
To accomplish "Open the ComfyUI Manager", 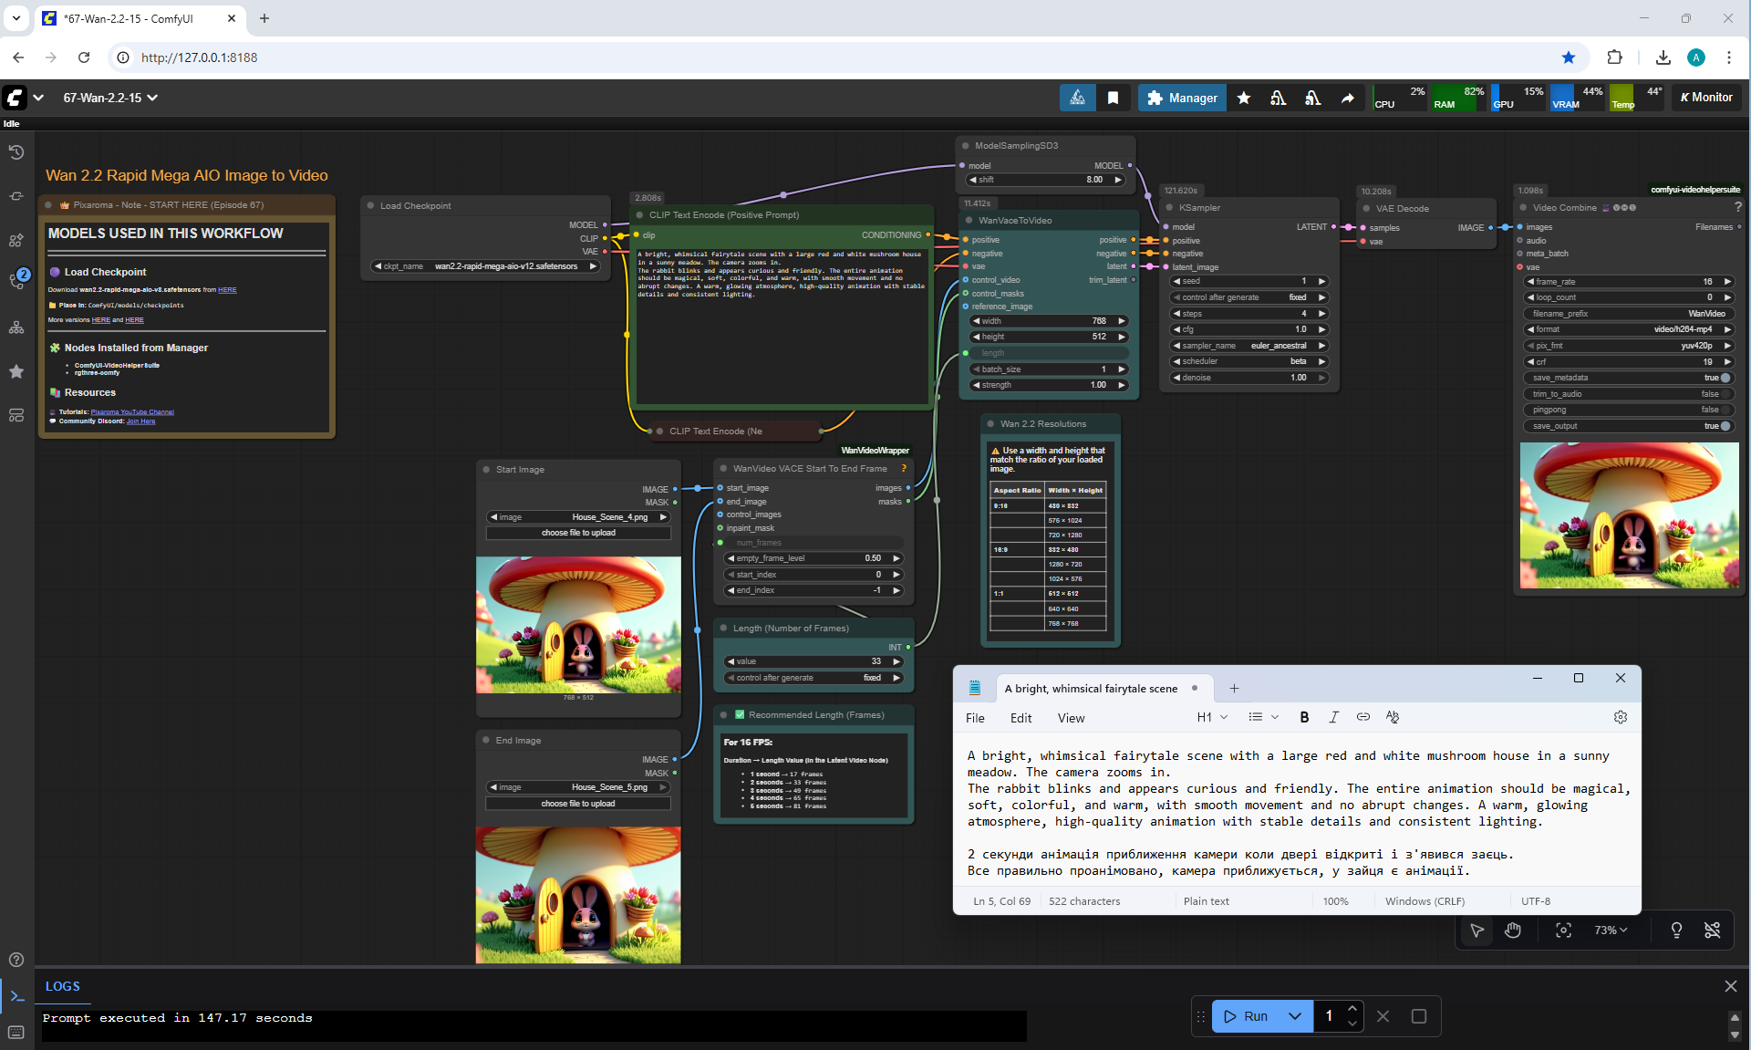I will (1182, 98).
